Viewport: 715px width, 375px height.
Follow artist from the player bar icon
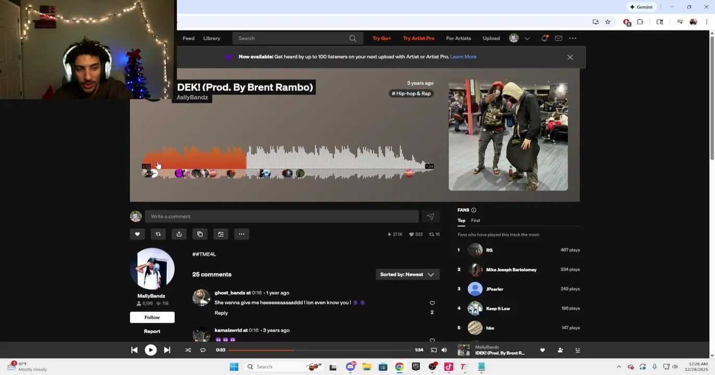coord(560,351)
